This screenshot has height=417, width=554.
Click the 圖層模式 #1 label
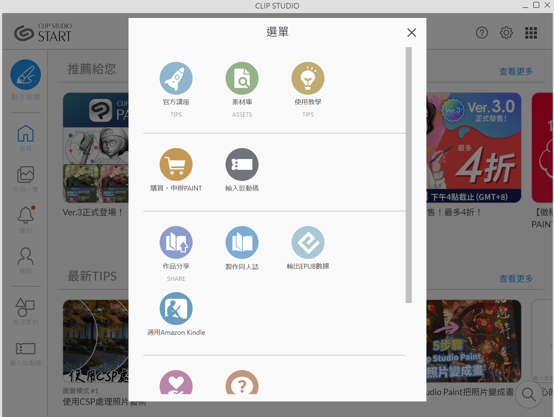[81, 391]
